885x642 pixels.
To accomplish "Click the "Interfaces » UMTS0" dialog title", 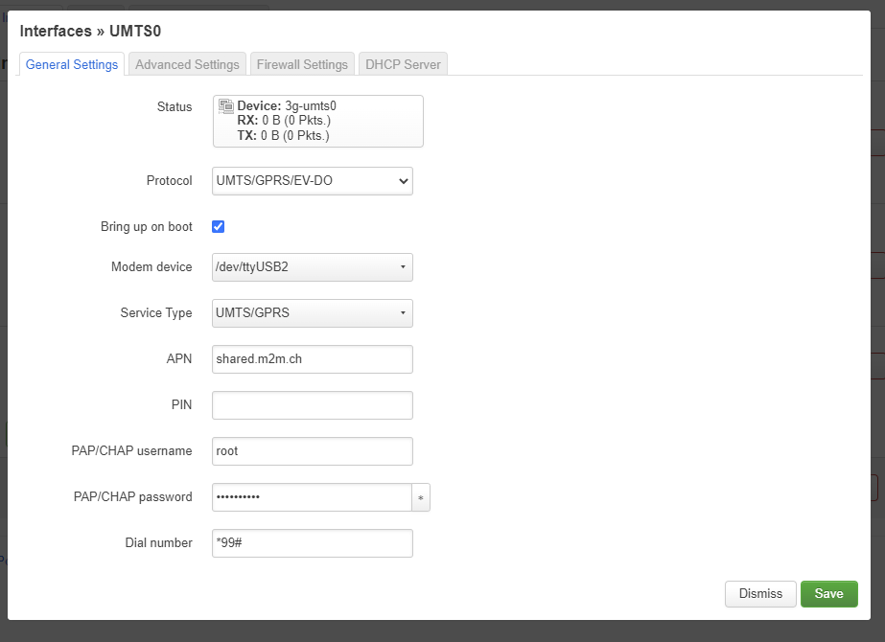I will [90, 32].
